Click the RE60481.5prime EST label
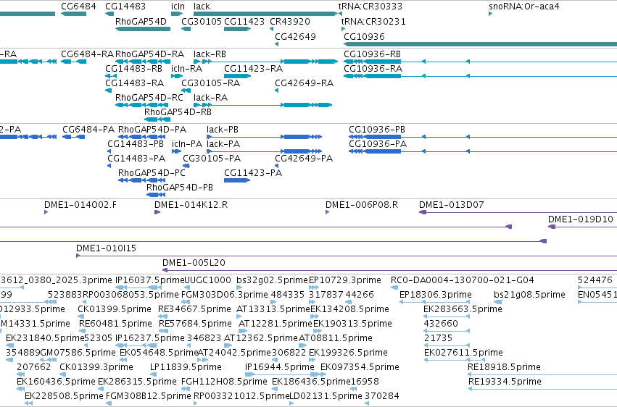This screenshot has height=407, width=617. point(115,324)
